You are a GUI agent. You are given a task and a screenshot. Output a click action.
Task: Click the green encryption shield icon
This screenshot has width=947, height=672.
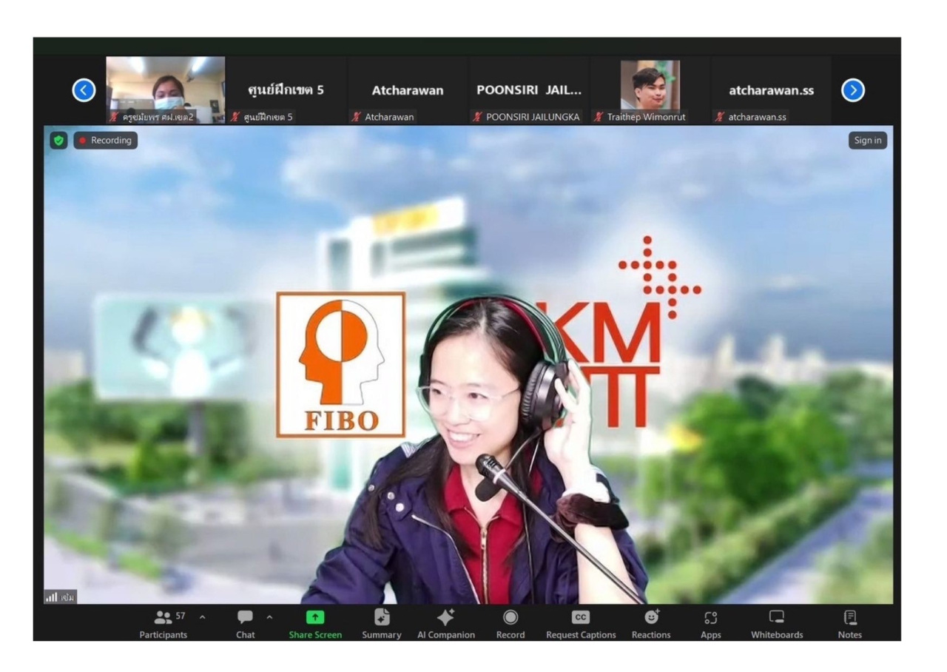58,140
